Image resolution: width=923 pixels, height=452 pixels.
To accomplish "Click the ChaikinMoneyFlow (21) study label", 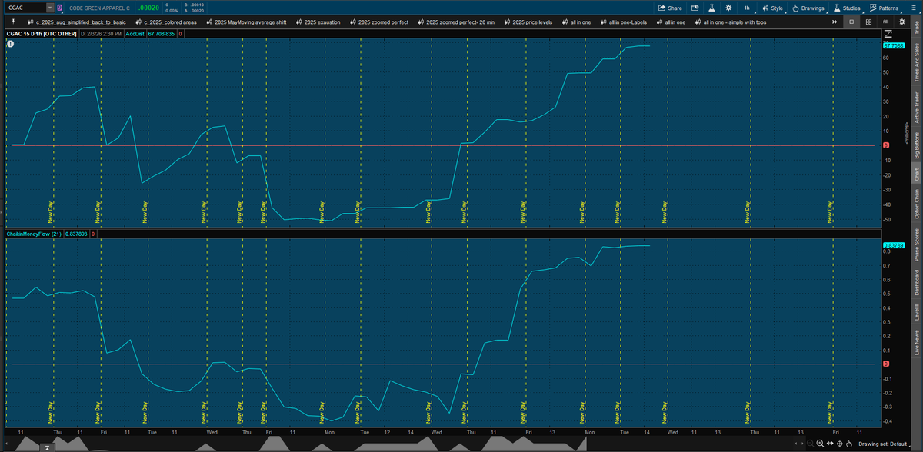I will pyautogui.click(x=35, y=233).
